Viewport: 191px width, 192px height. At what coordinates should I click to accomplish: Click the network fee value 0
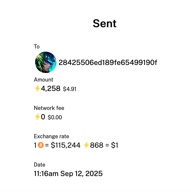tap(43, 117)
